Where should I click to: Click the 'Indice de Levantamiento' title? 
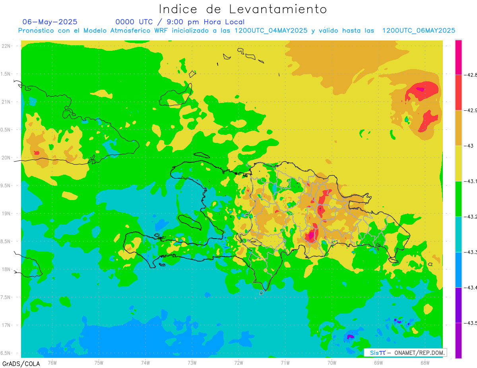click(243, 9)
